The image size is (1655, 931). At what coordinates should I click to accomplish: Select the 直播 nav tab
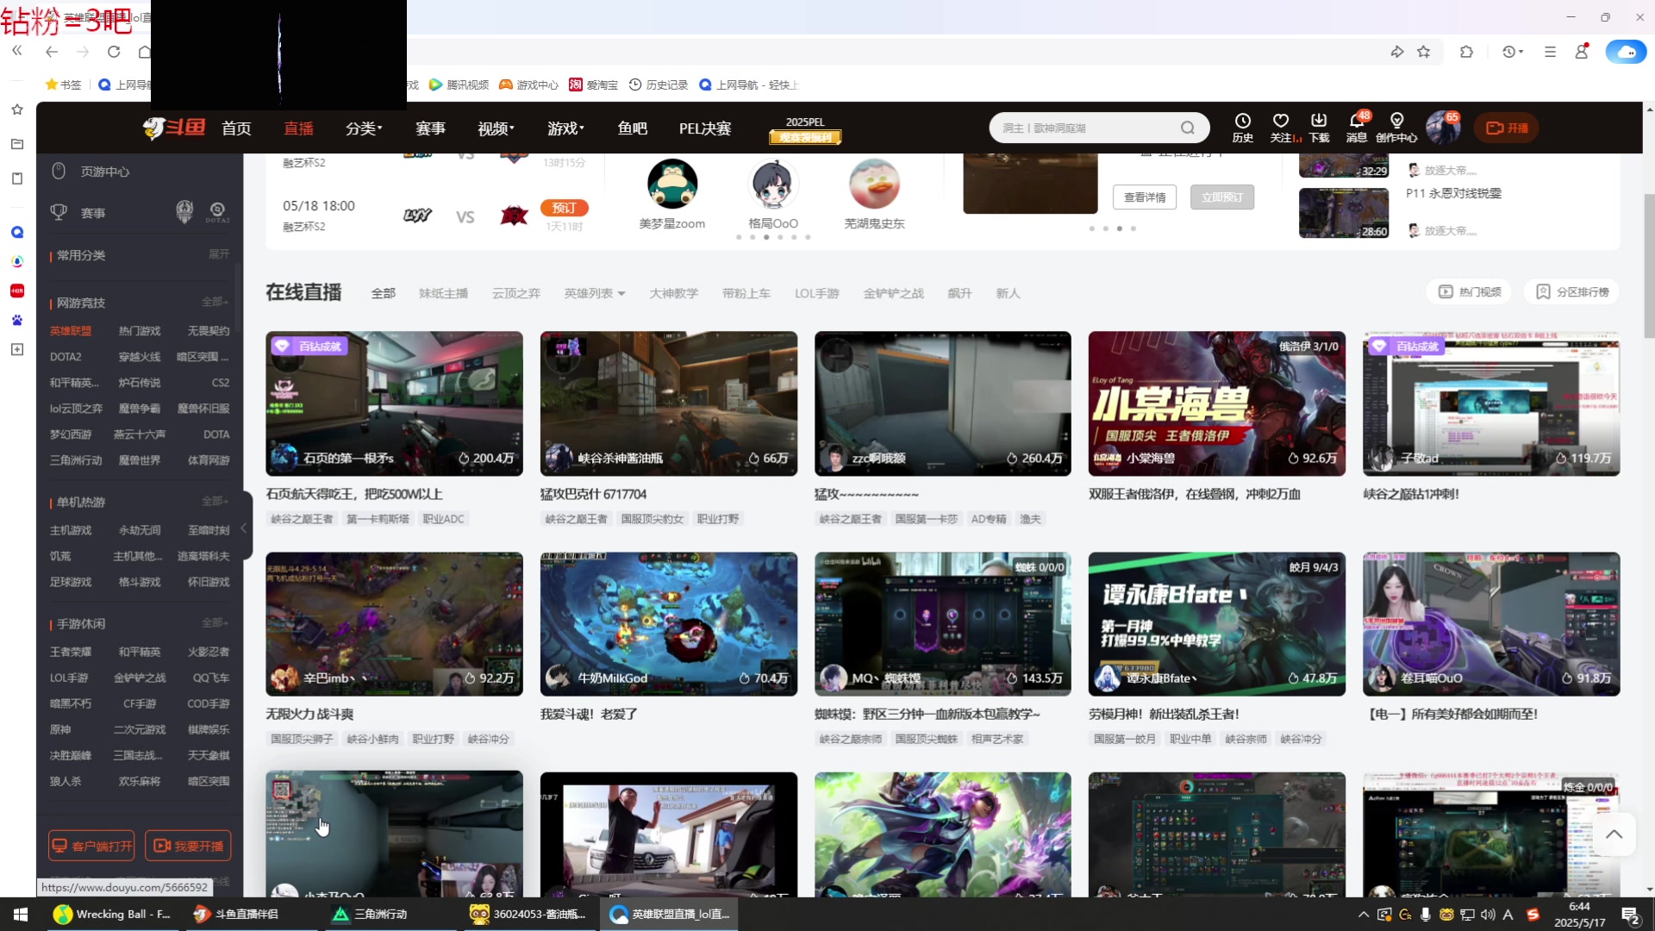[298, 128]
